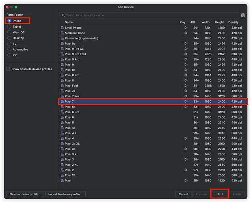Click the Play Store icon for Pixel 6a
Viewport: 251px width, 203px height.
click(186, 107)
